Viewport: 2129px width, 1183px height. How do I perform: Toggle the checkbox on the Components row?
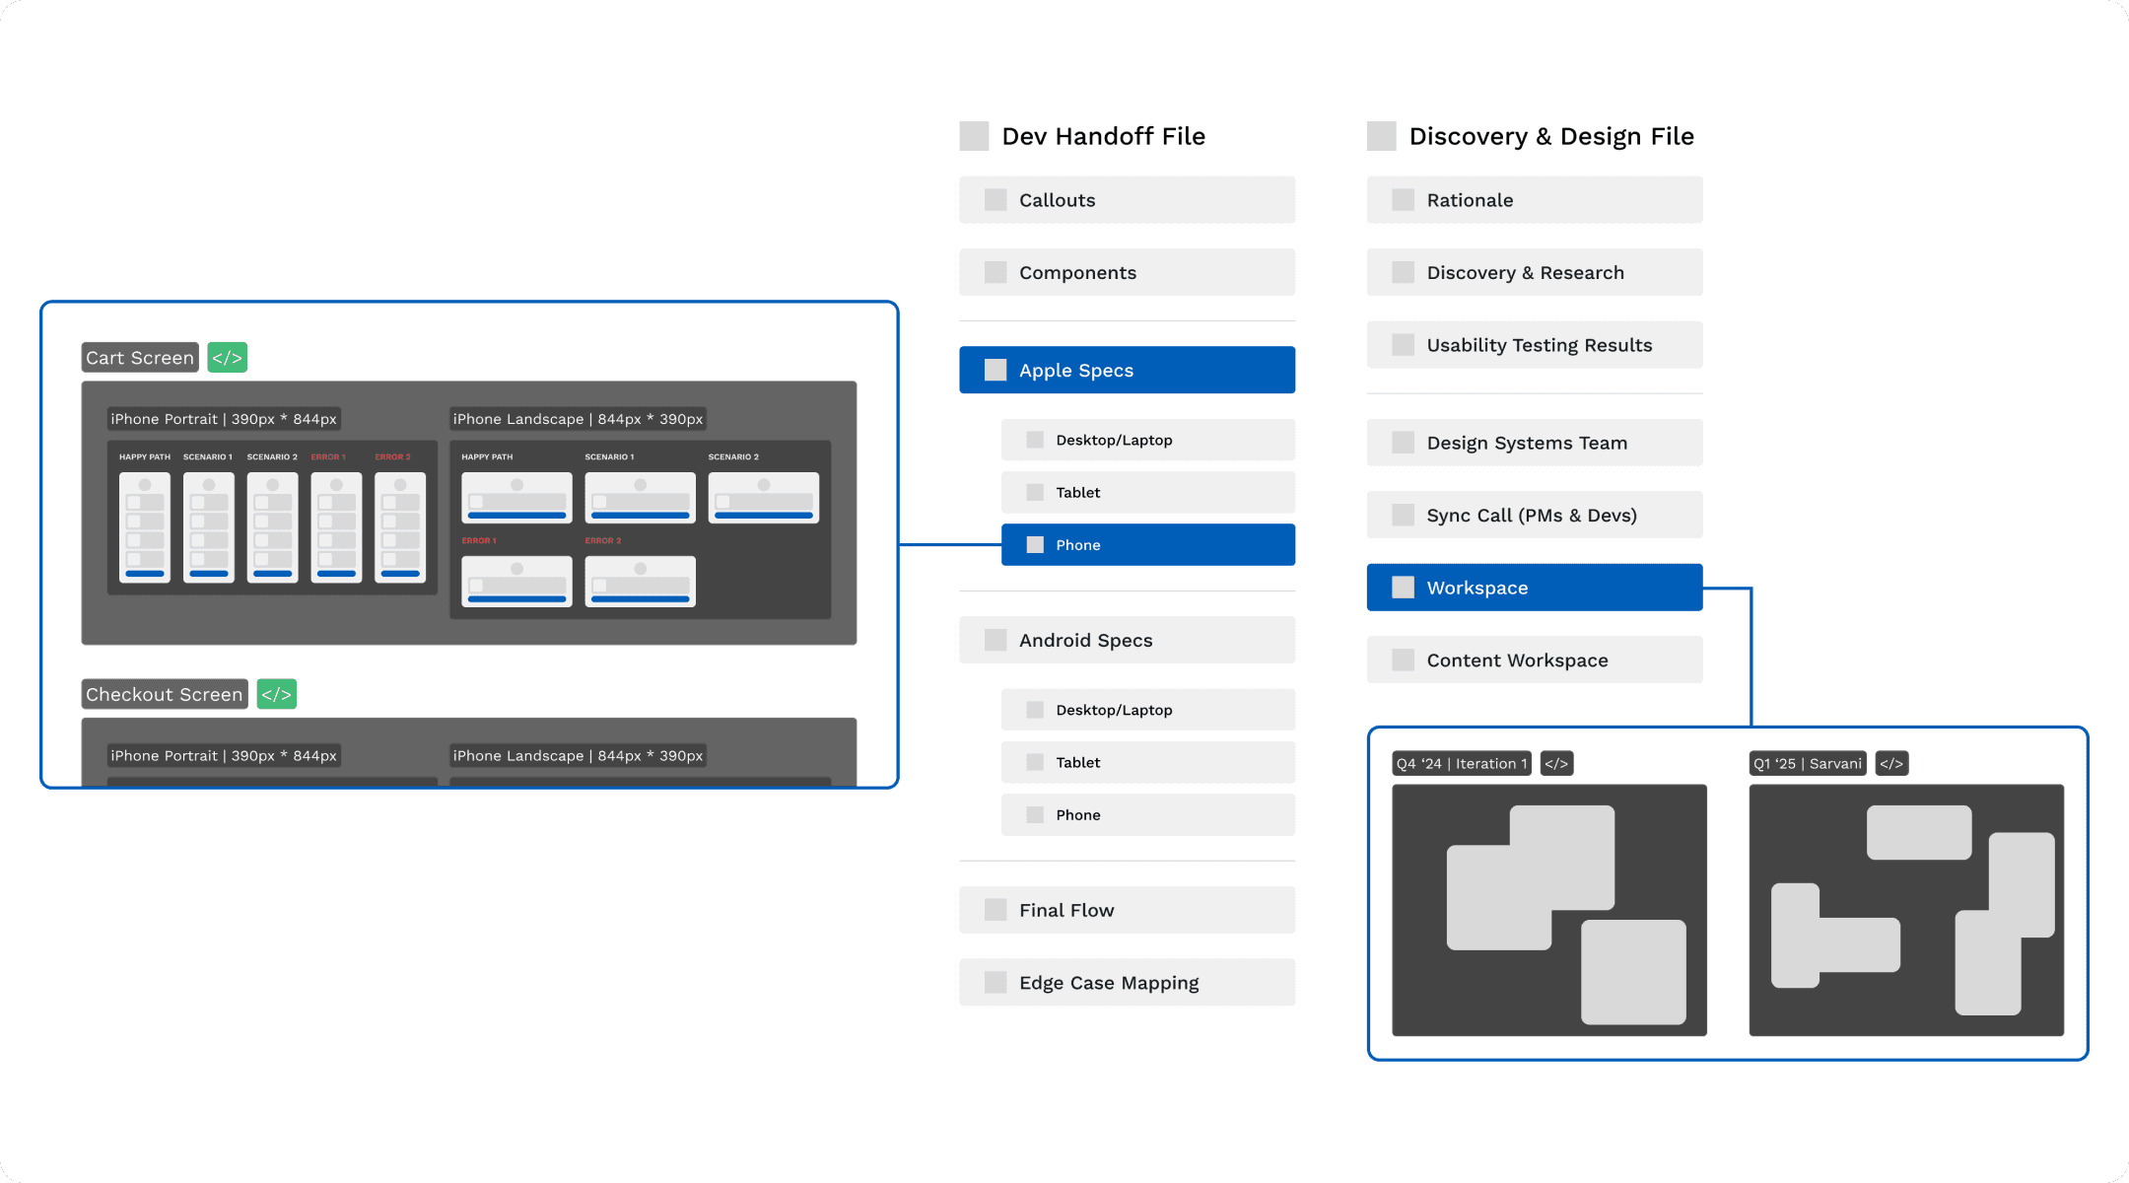[x=996, y=272]
